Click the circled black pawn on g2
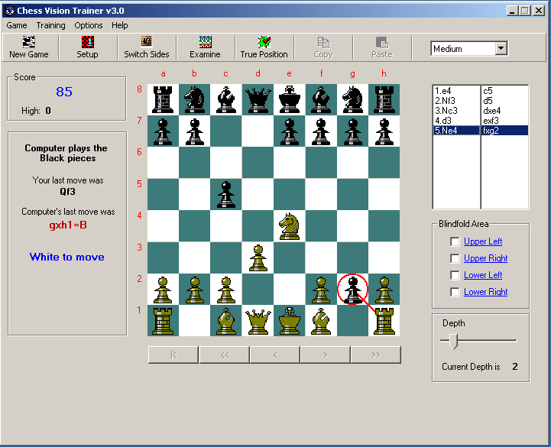Image resolution: width=551 pixels, height=447 pixels. click(x=352, y=290)
